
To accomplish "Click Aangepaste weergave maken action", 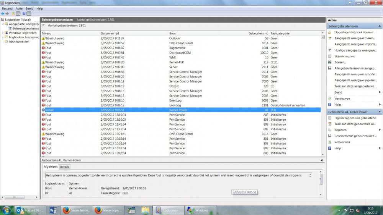I will [354, 38].
